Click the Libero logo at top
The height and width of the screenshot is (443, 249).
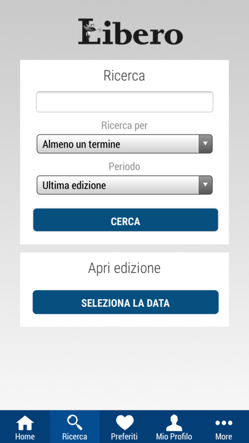click(x=131, y=32)
